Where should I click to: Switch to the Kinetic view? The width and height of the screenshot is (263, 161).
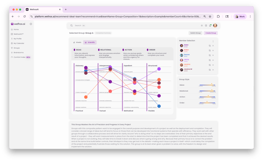click(x=77, y=42)
